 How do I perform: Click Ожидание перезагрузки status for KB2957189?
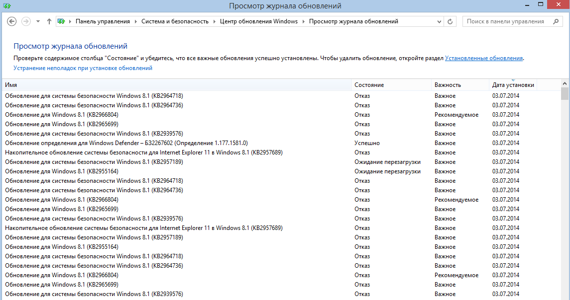[x=387, y=162]
